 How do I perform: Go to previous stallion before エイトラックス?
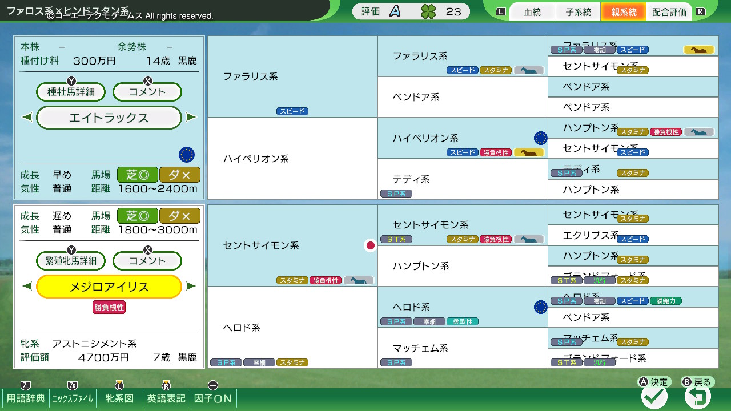pos(27,118)
